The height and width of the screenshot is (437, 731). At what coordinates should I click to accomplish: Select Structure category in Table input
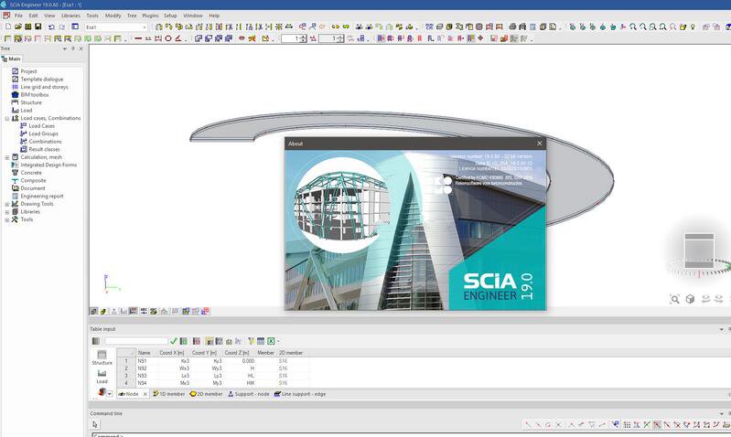pyautogui.click(x=102, y=357)
